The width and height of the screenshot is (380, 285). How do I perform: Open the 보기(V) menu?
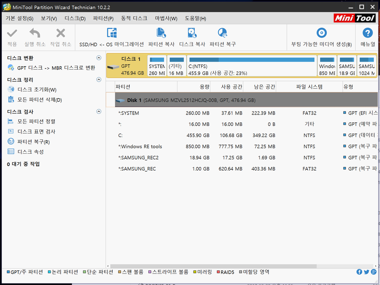click(49, 18)
